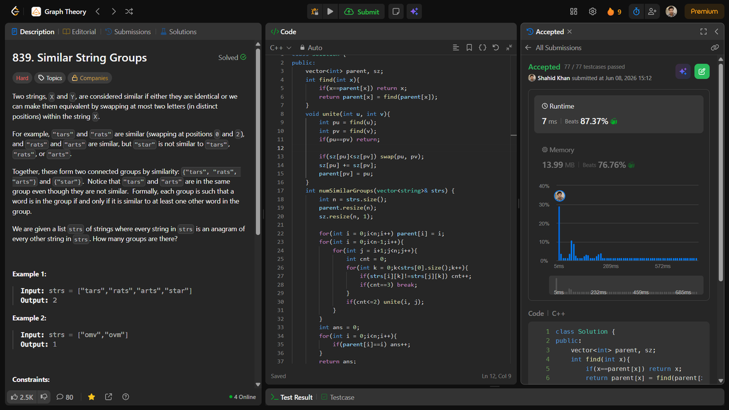Click the 839. Similar String Groups title
Image resolution: width=729 pixels, height=410 pixels.
(x=80, y=58)
